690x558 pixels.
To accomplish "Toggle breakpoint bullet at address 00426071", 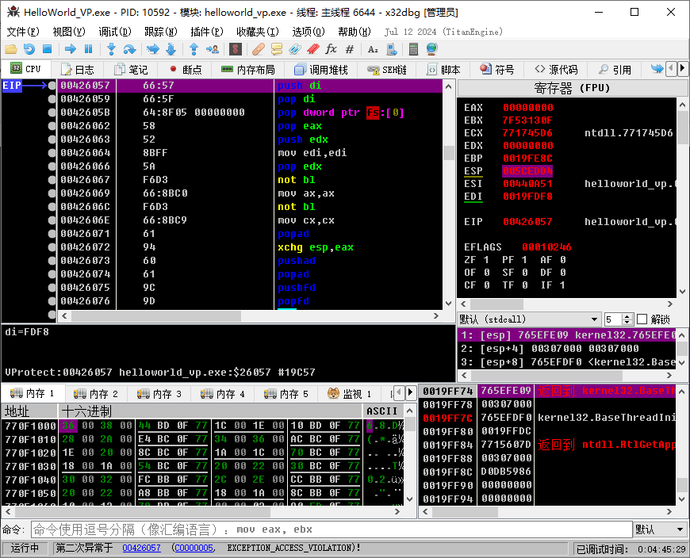I will (x=52, y=234).
